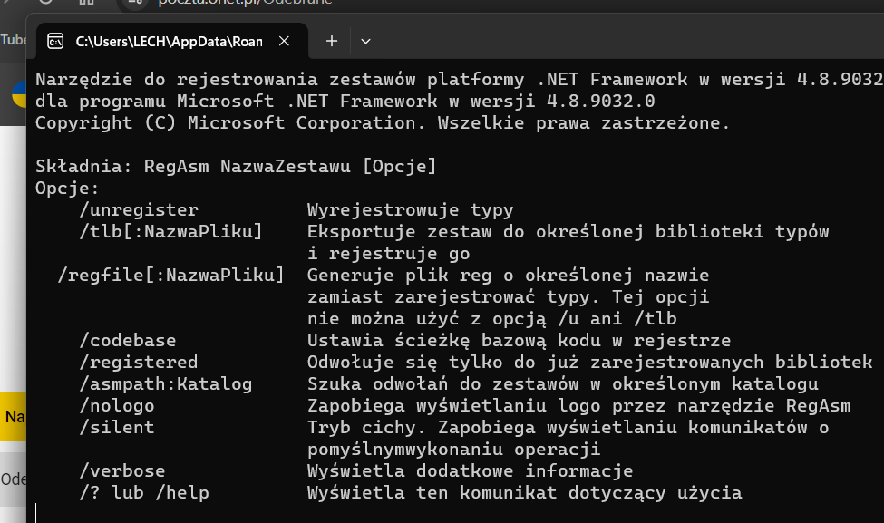This screenshot has height=523, width=884.
Task: Place cursor at the blinking terminal prompt line
Action: click(x=36, y=513)
